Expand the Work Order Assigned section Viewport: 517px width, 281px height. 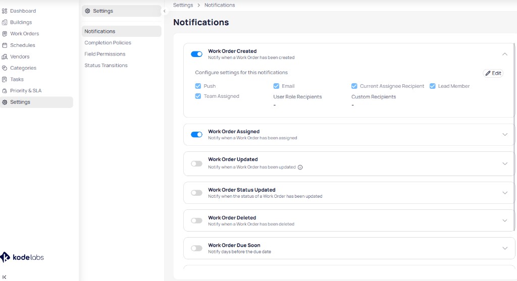(x=505, y=134)
